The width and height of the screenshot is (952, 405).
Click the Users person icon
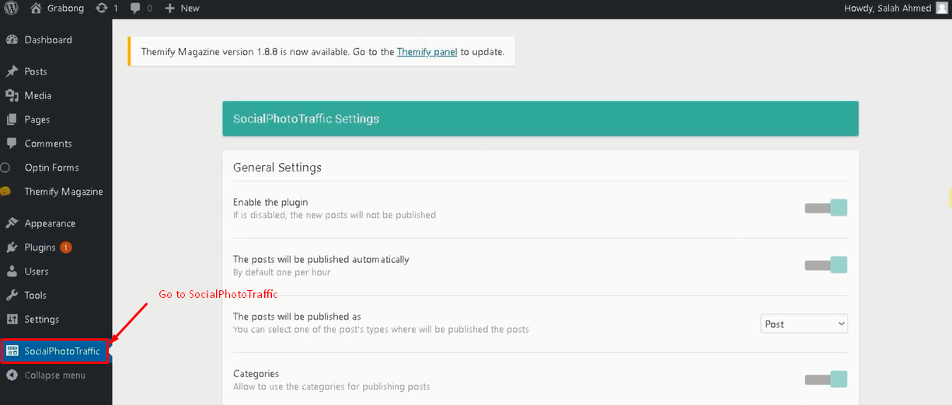click(x=12, y=272)
